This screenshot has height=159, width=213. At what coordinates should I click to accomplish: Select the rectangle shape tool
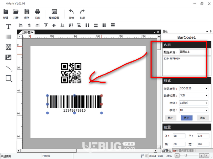(x=9, y=78)
